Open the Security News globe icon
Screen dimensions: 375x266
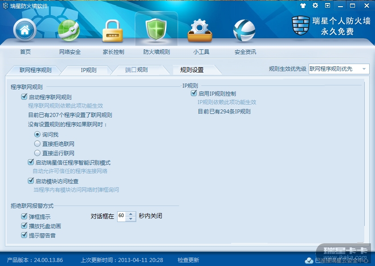pyautogui.click(x=244, y=31)
